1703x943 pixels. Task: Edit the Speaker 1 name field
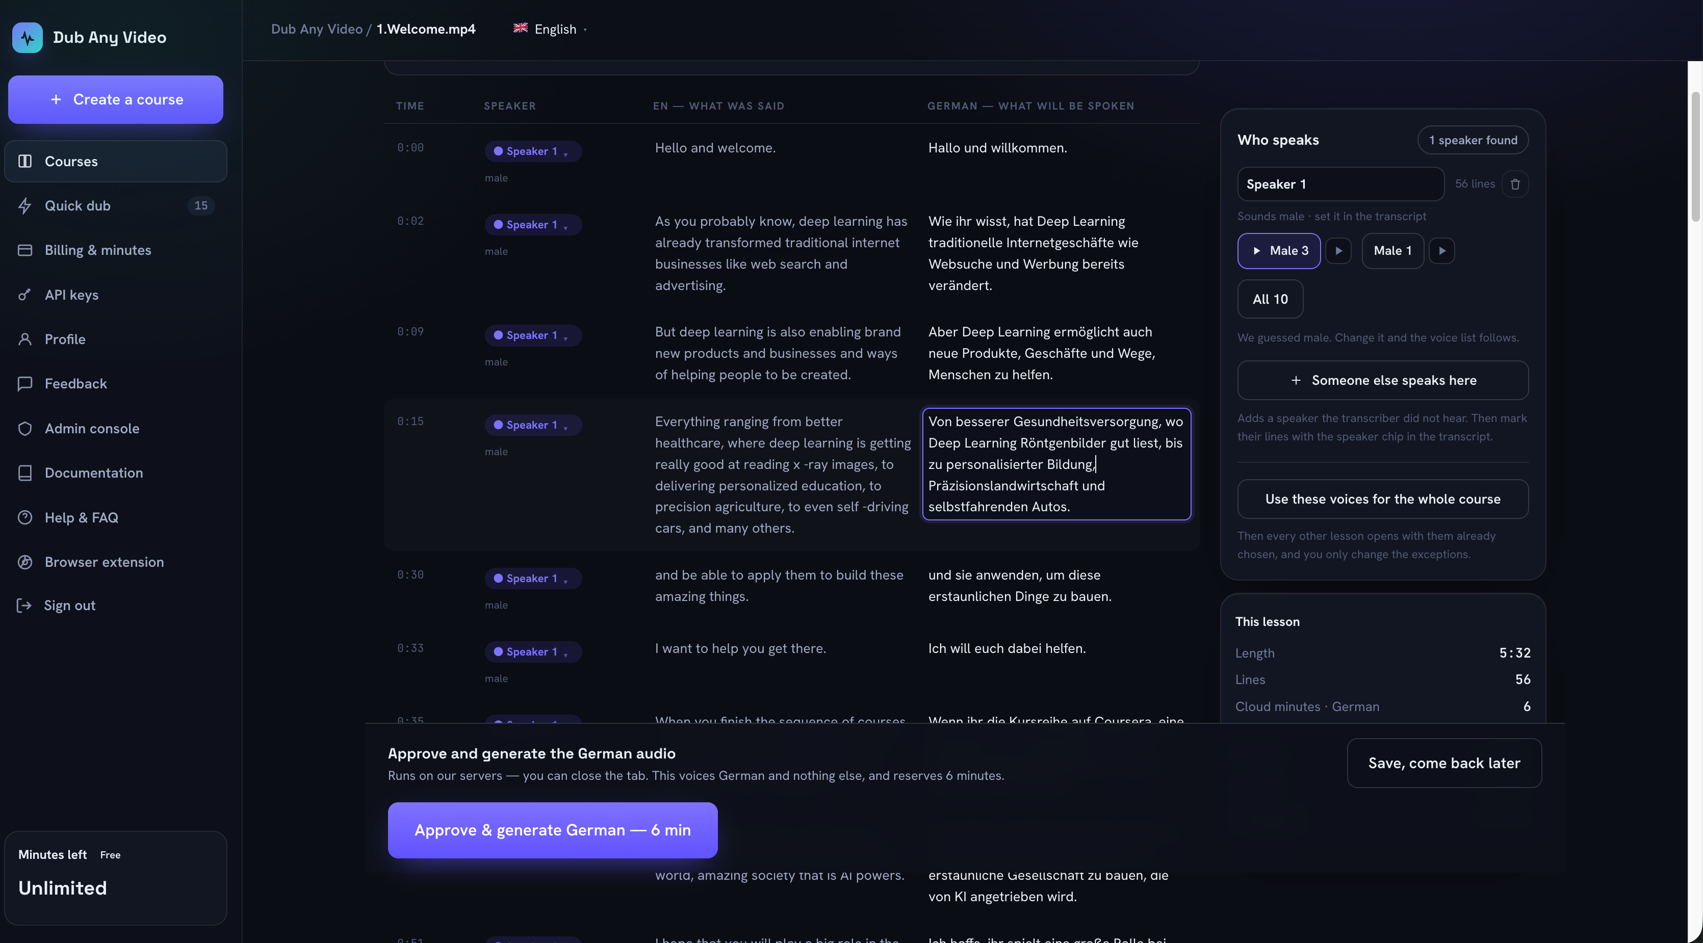pyautogui.click(x=1340, y=184)
